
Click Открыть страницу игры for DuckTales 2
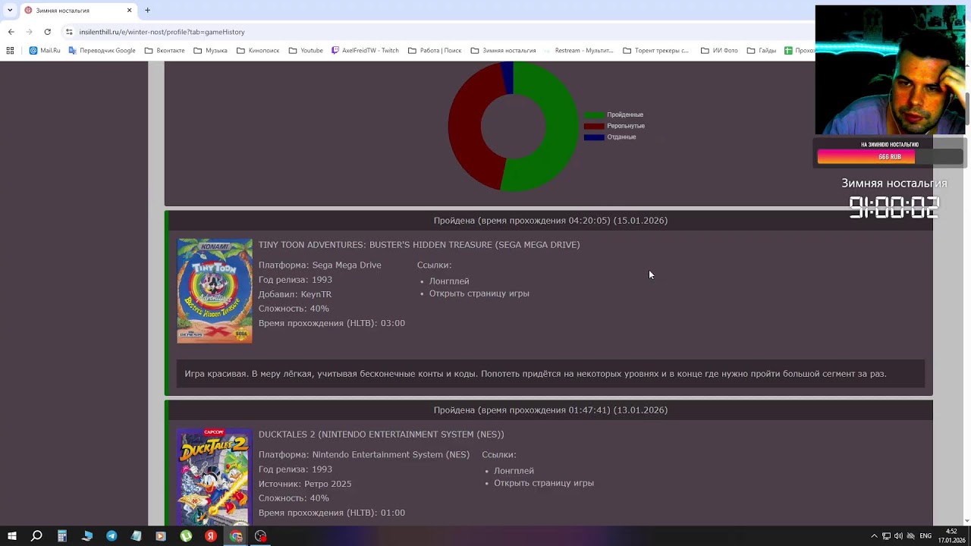point(544,483)
